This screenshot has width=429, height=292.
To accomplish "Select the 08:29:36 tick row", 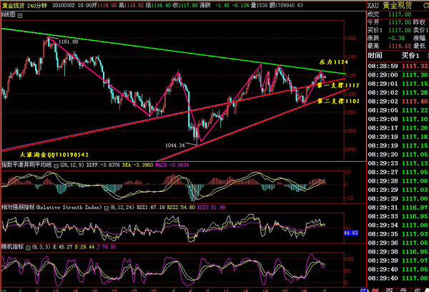I will (398, 243).
